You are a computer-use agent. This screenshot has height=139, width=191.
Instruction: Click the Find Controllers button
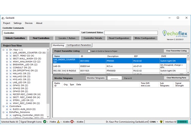[x=41, y=38]
